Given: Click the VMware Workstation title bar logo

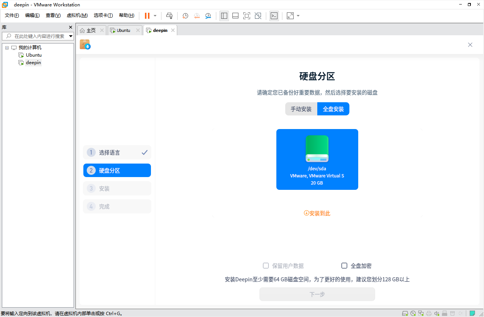Looking at the screenshot, I should (x=5, y=5).
